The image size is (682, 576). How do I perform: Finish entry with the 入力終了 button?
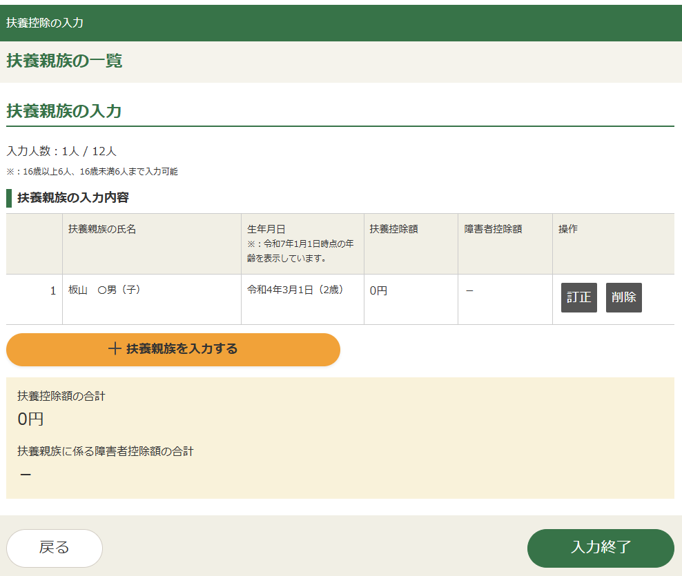(600, 548)
